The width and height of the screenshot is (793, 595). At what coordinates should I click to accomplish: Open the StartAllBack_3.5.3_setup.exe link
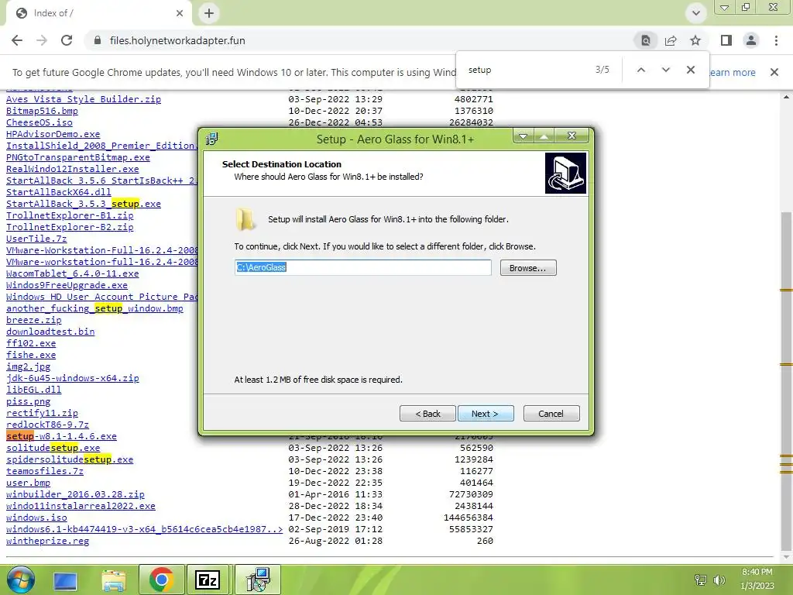pos(84,204)
